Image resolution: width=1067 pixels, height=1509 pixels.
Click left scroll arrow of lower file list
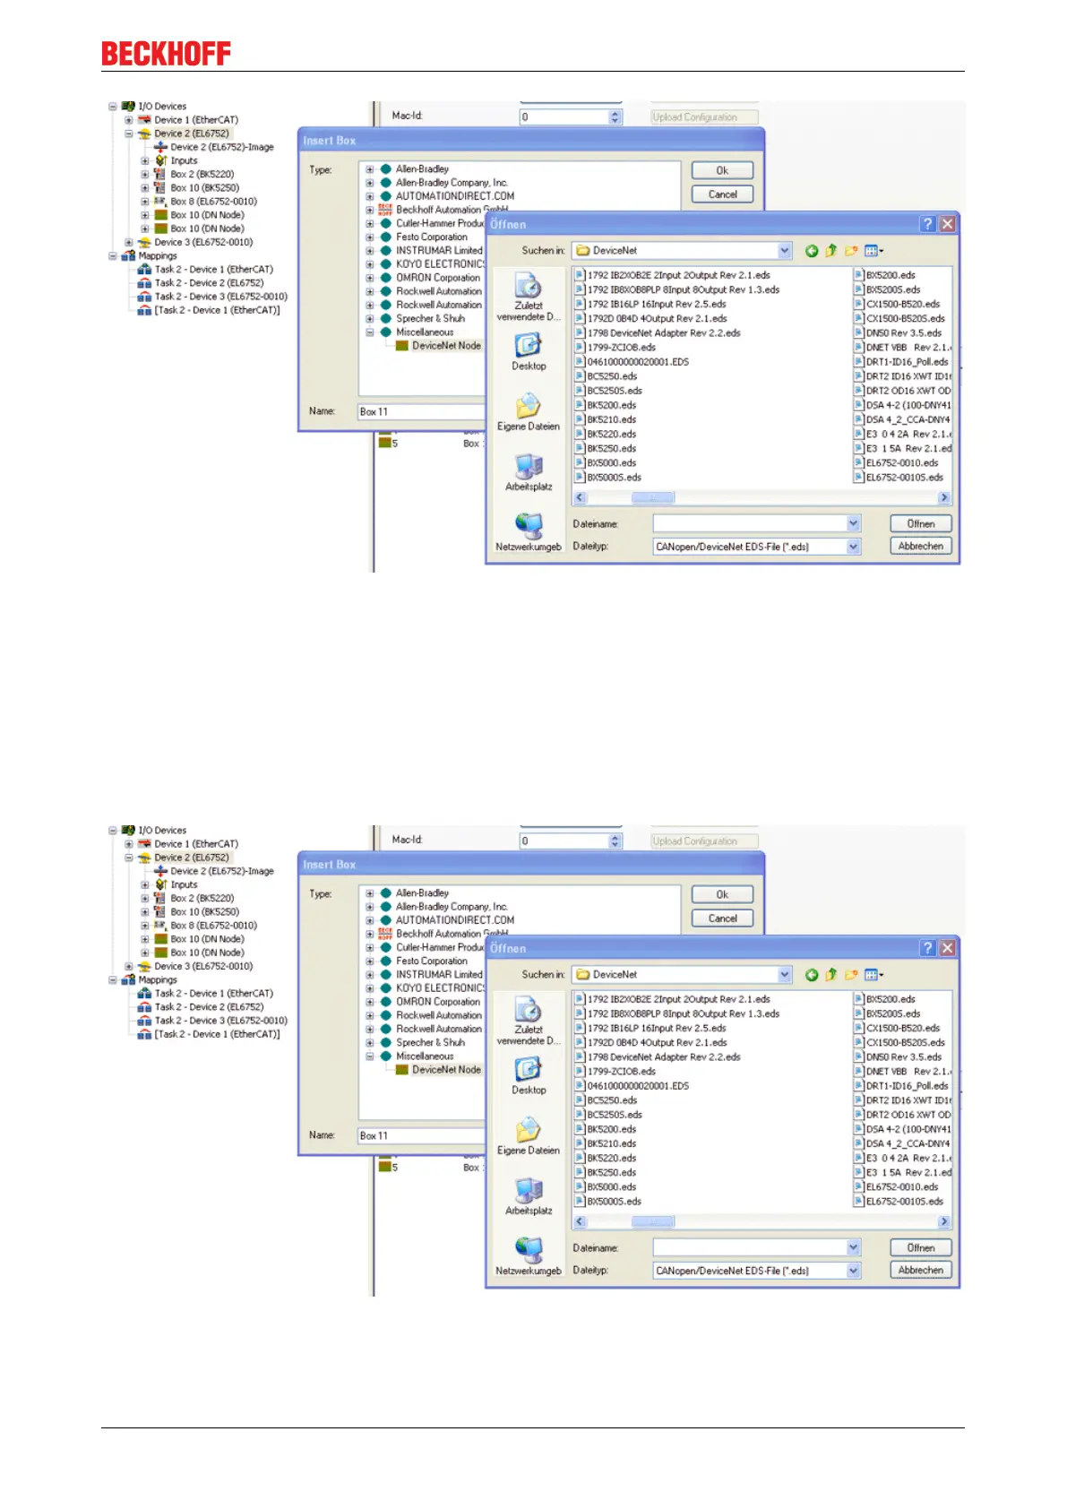[x=580, y=1221]
